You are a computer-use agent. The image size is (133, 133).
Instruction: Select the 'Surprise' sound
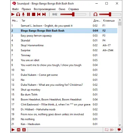coord(64,50)
